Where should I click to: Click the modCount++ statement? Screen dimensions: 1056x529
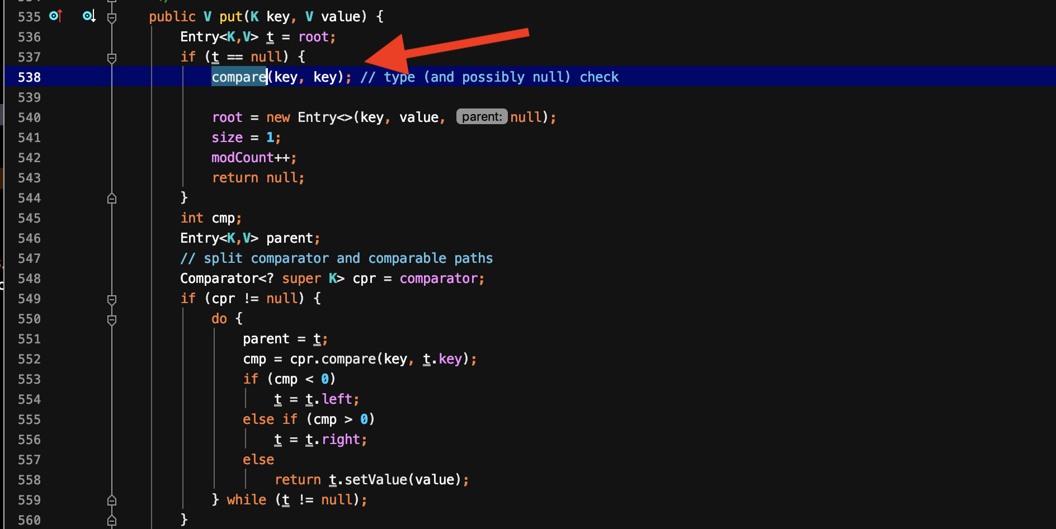[253, 158]
